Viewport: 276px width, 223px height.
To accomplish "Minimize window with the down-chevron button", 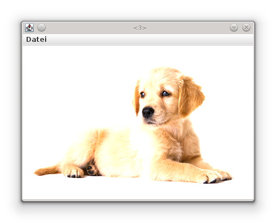I will click(x=234, y=28).
